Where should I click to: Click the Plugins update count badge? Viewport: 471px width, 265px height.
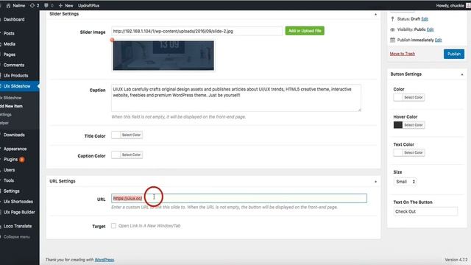point(22,160)
